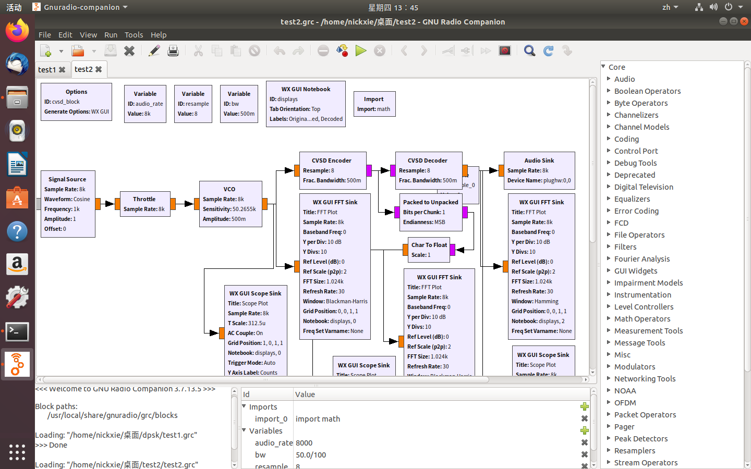The image size is (751, 469).
Task: Close the test1 tab
Action: click(x=62, y=70)
